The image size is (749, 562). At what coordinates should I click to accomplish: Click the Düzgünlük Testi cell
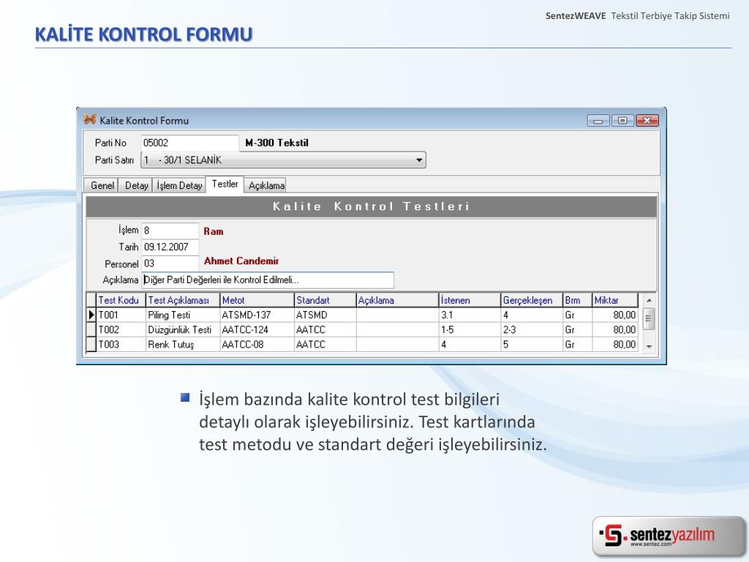pos(182,330)
